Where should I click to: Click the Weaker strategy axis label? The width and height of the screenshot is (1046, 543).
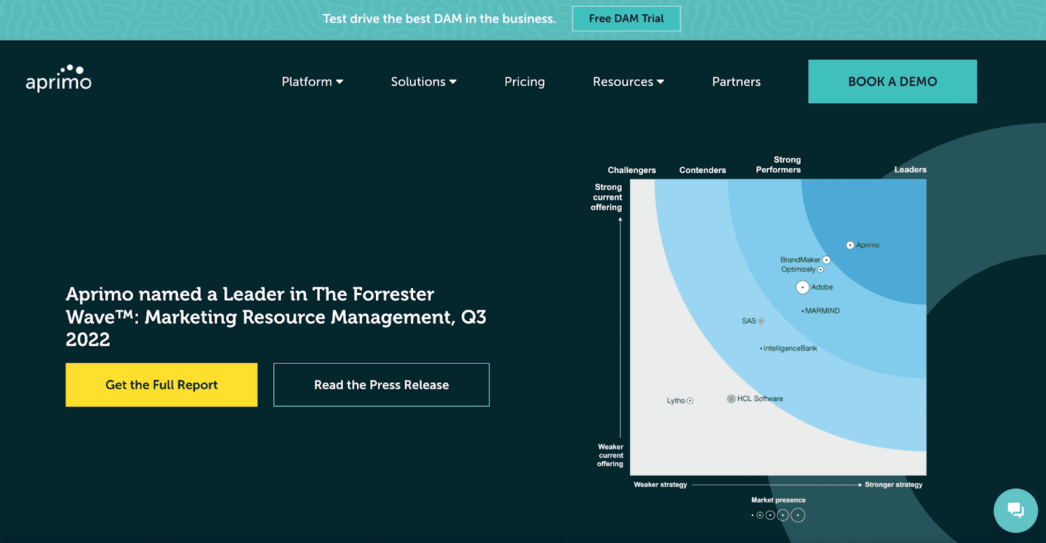click(660, 485)
